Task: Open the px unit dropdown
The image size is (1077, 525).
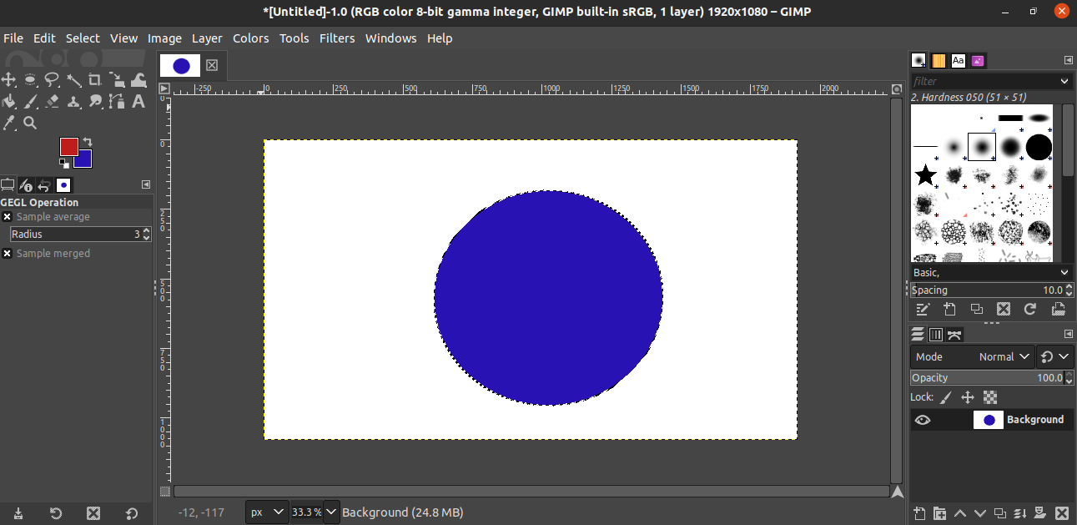Action: (x=267, y=512)
